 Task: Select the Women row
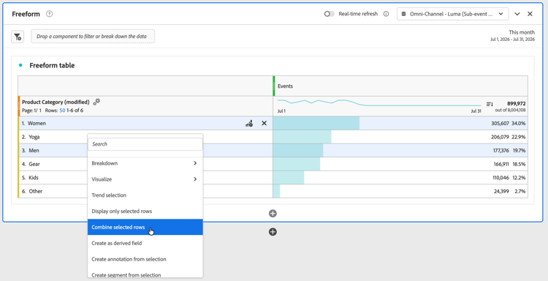pyautogui.click(x=145, y=123)
